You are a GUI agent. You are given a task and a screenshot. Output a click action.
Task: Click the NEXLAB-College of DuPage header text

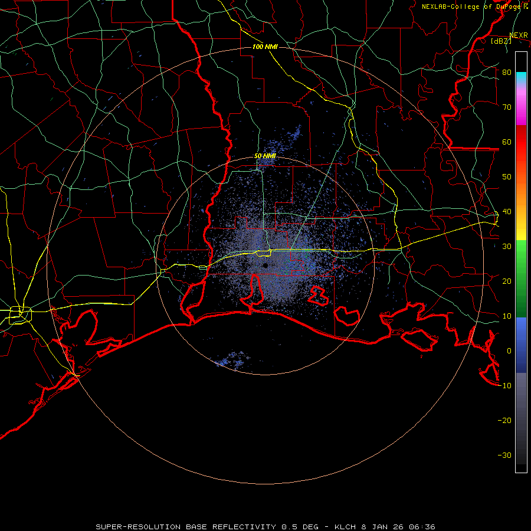tap(475, 6)
